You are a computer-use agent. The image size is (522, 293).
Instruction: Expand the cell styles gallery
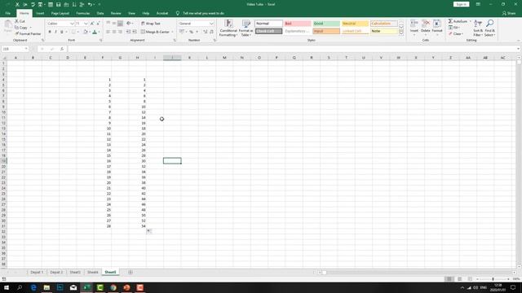pos(401,33)
